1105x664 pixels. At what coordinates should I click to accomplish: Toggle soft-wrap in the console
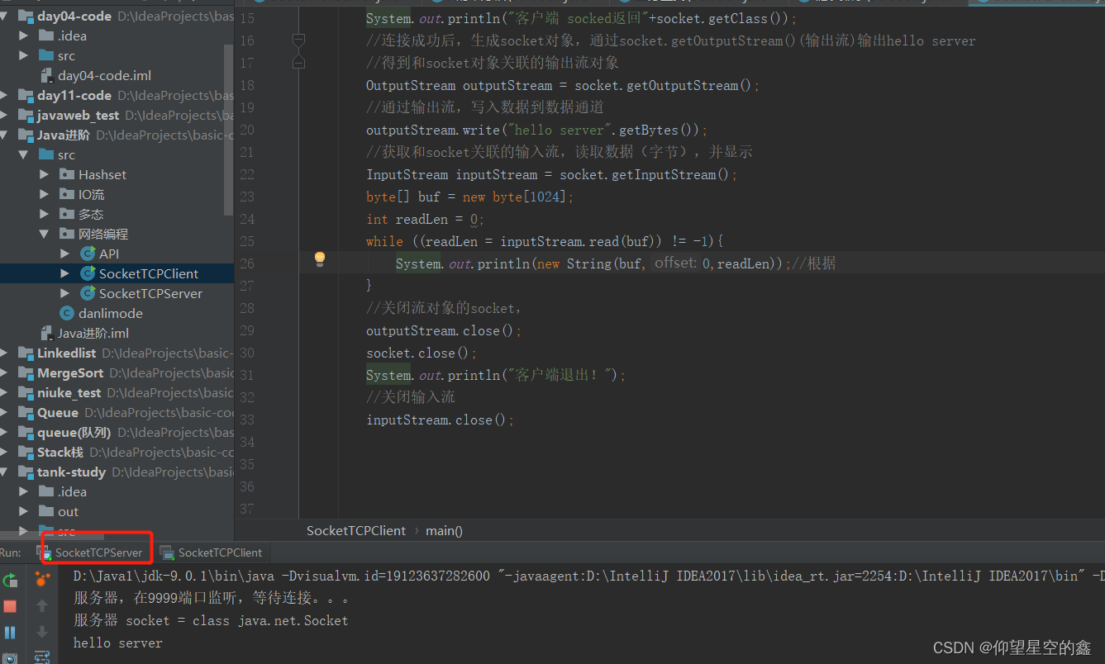pyautogui.click(x=42, y=657)
